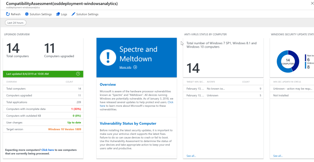314x162 pixels.
Task: Click the help icon on green update bar
Action: click(78, 73)
